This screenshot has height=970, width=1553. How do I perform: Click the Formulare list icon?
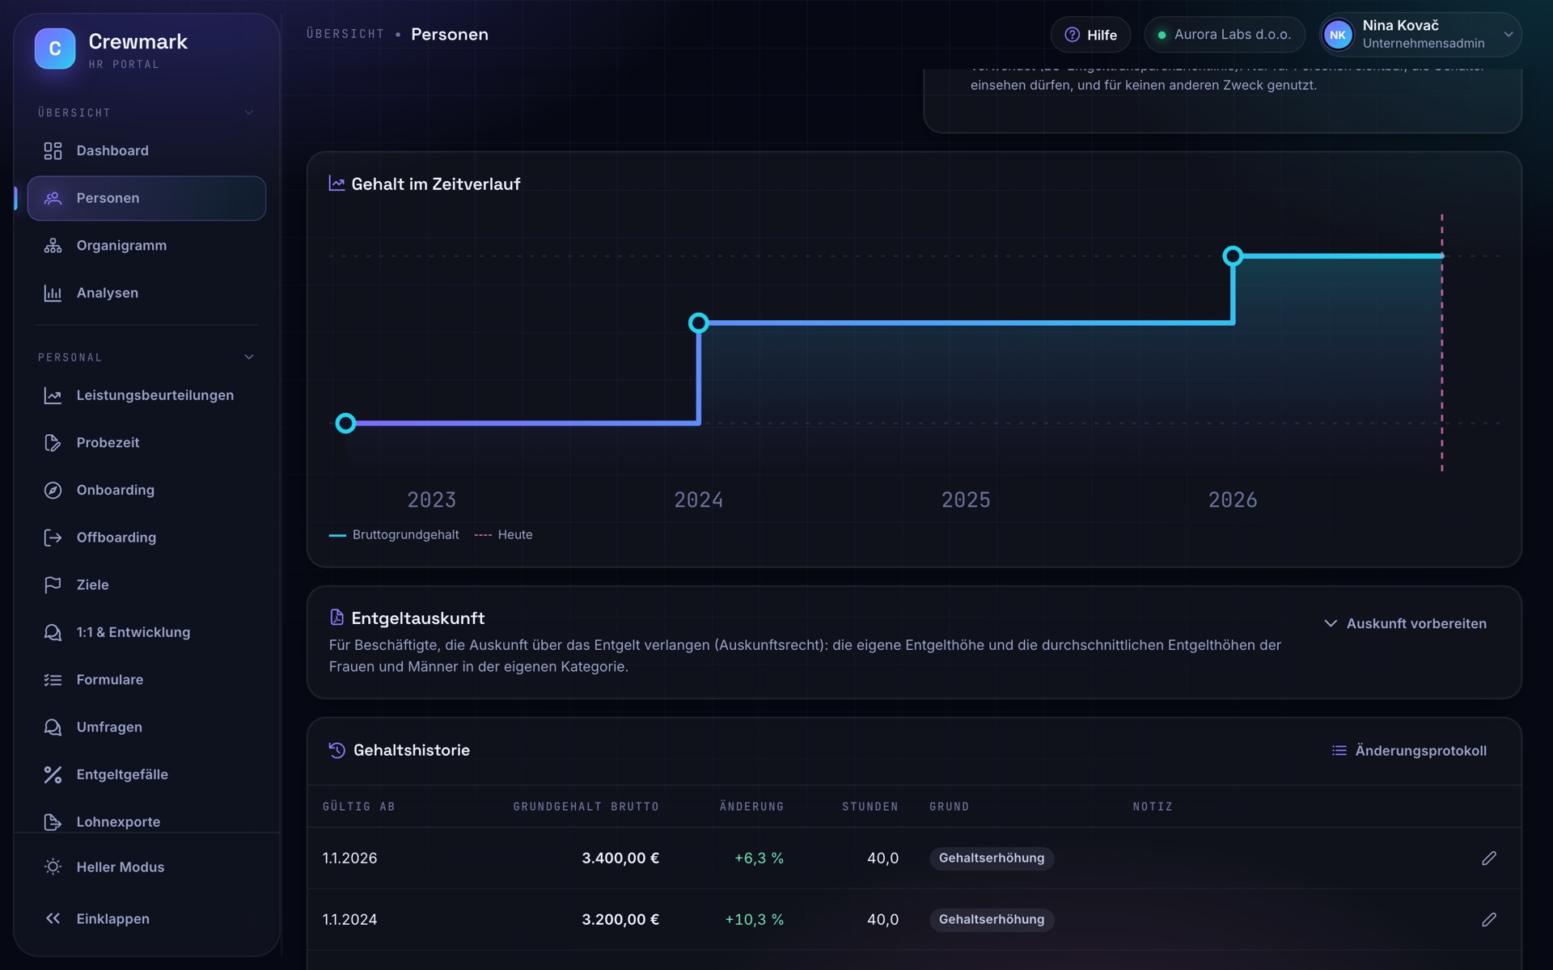point(53,680)
